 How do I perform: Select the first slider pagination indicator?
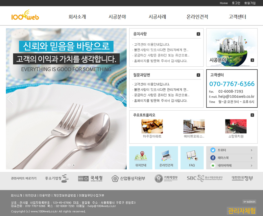pos(64,165)
